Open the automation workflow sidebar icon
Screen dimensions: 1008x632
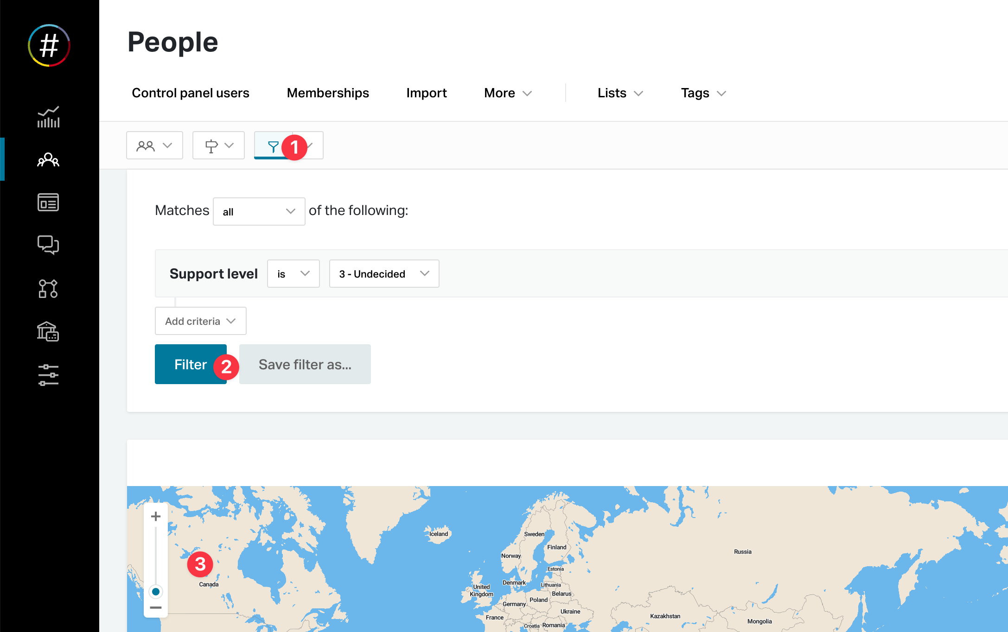[x=48, y=288]
